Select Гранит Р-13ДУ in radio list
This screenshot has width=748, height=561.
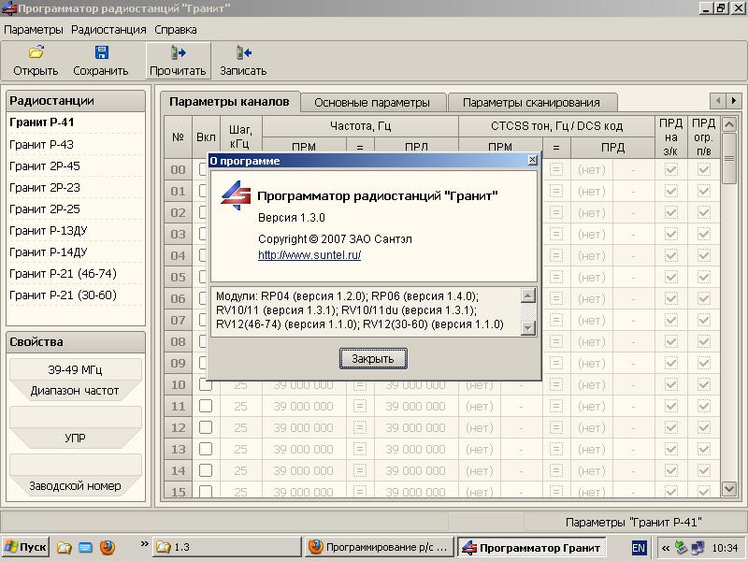49,230
